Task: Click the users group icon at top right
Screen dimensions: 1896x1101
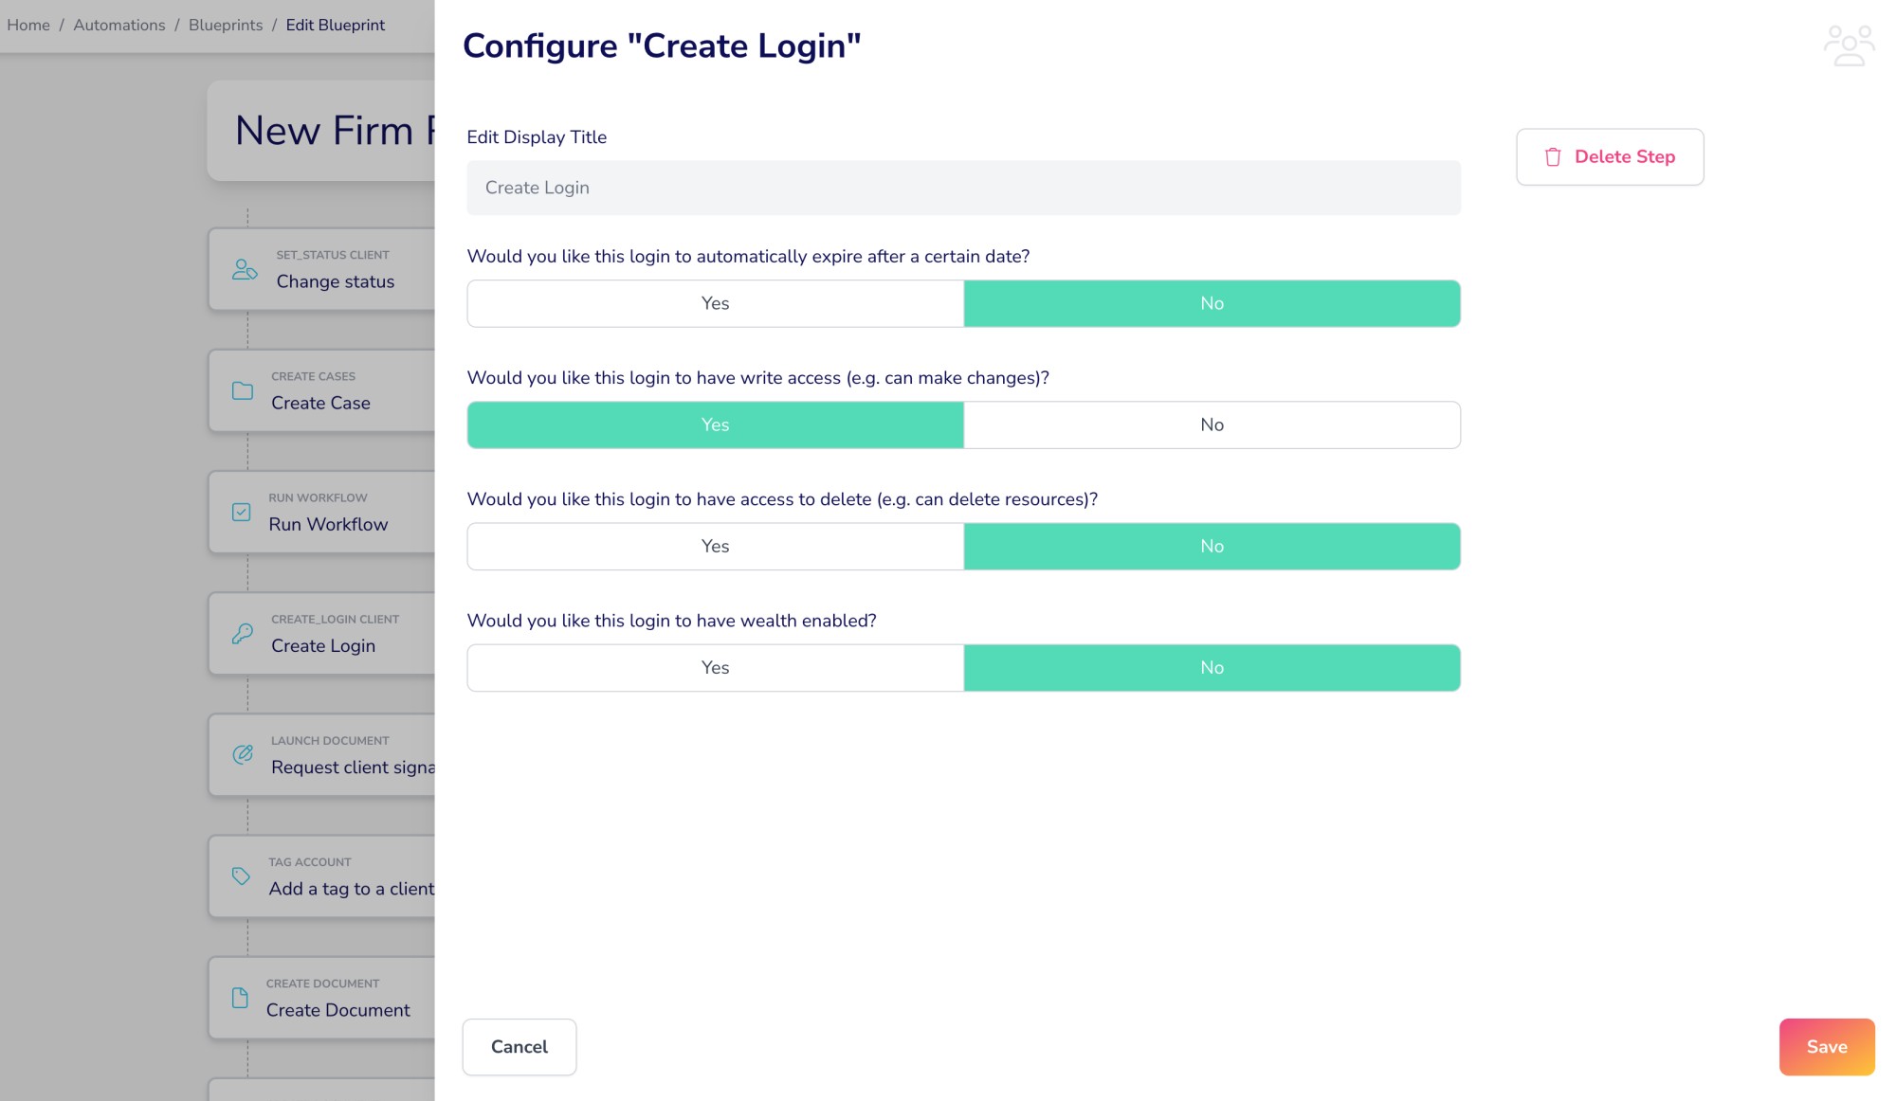Action: coord(1849,45)
